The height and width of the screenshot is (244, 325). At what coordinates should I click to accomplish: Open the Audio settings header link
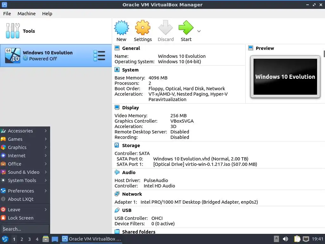[x=129, y=173]
